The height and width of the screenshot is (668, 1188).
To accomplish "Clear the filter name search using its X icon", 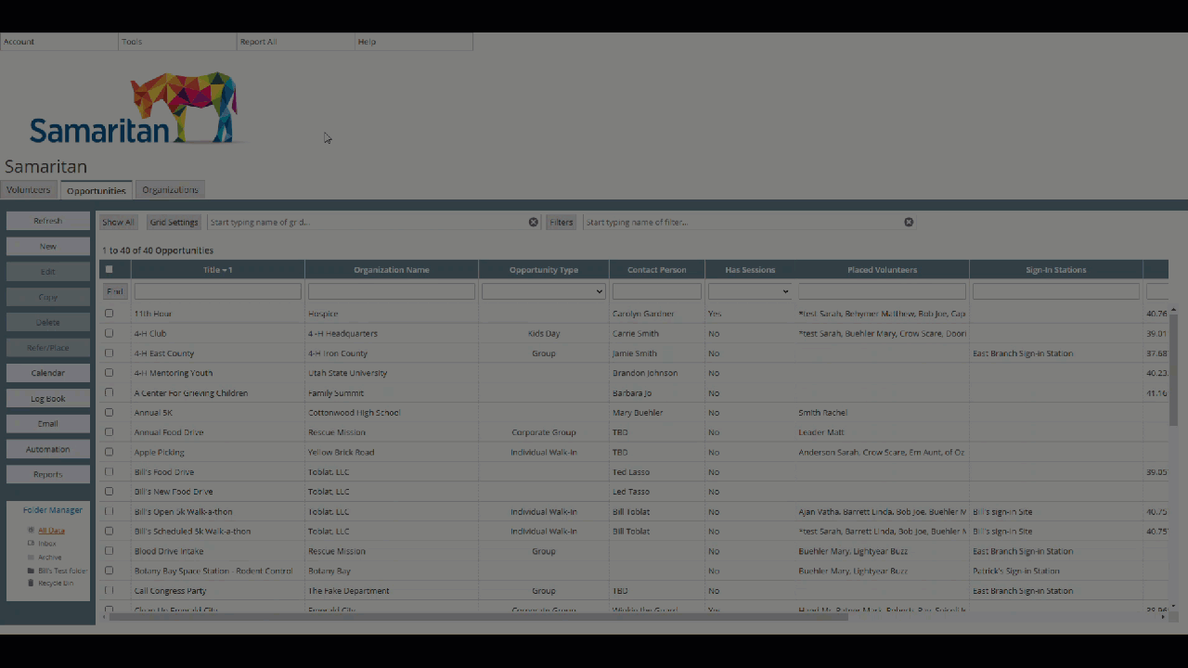I will [909, 222].
